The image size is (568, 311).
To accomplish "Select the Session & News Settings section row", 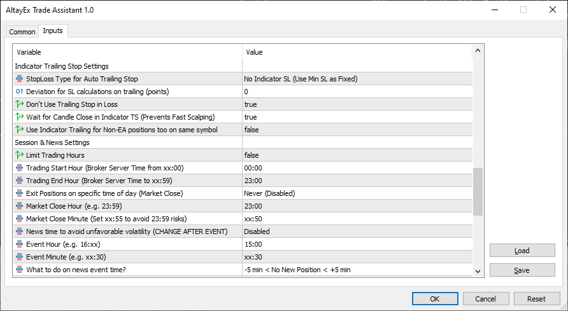I will [243, 142].
